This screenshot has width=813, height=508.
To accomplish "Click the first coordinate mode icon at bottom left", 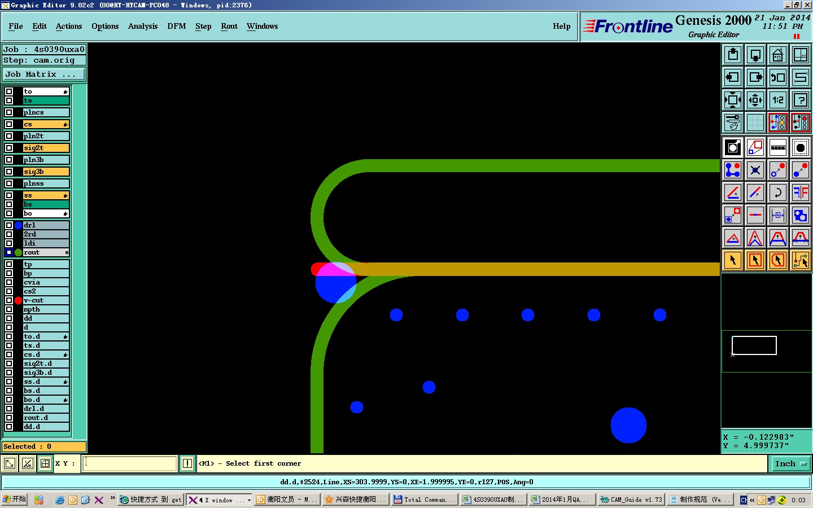I will (x=10, y=463).
